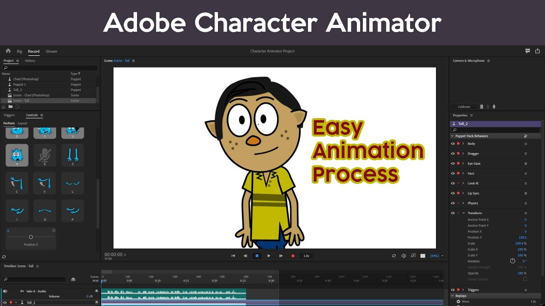Click the Position X slider knob
The width and height of the screenshot is (545, 306).
coord(31,237)
